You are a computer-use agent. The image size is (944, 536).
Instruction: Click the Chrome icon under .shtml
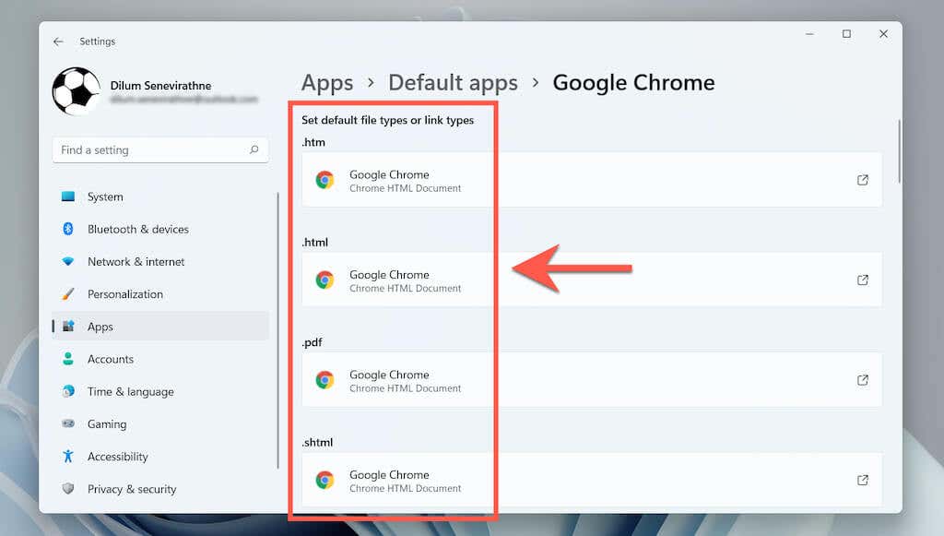tap(324, 481)
